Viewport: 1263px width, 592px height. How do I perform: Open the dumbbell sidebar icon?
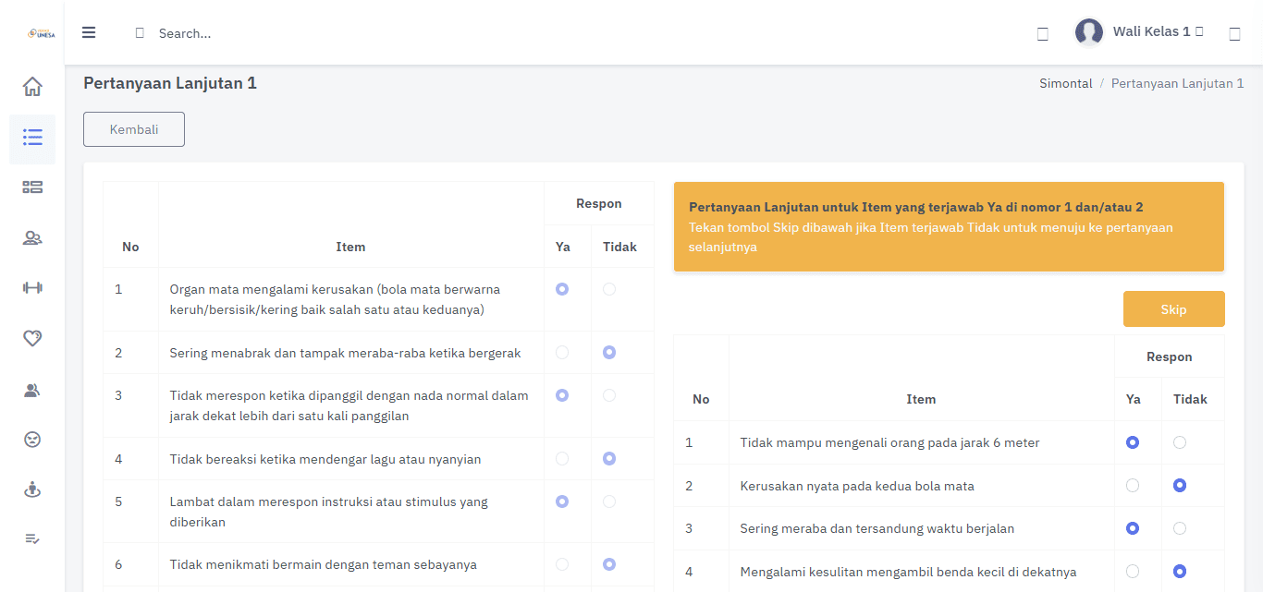coord(32,288)
